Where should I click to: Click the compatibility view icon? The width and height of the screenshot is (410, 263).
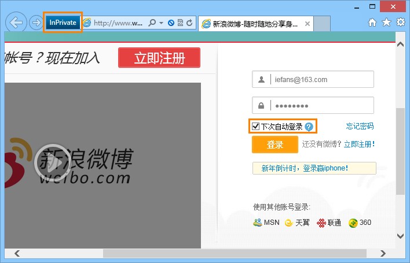pos(180,23)
